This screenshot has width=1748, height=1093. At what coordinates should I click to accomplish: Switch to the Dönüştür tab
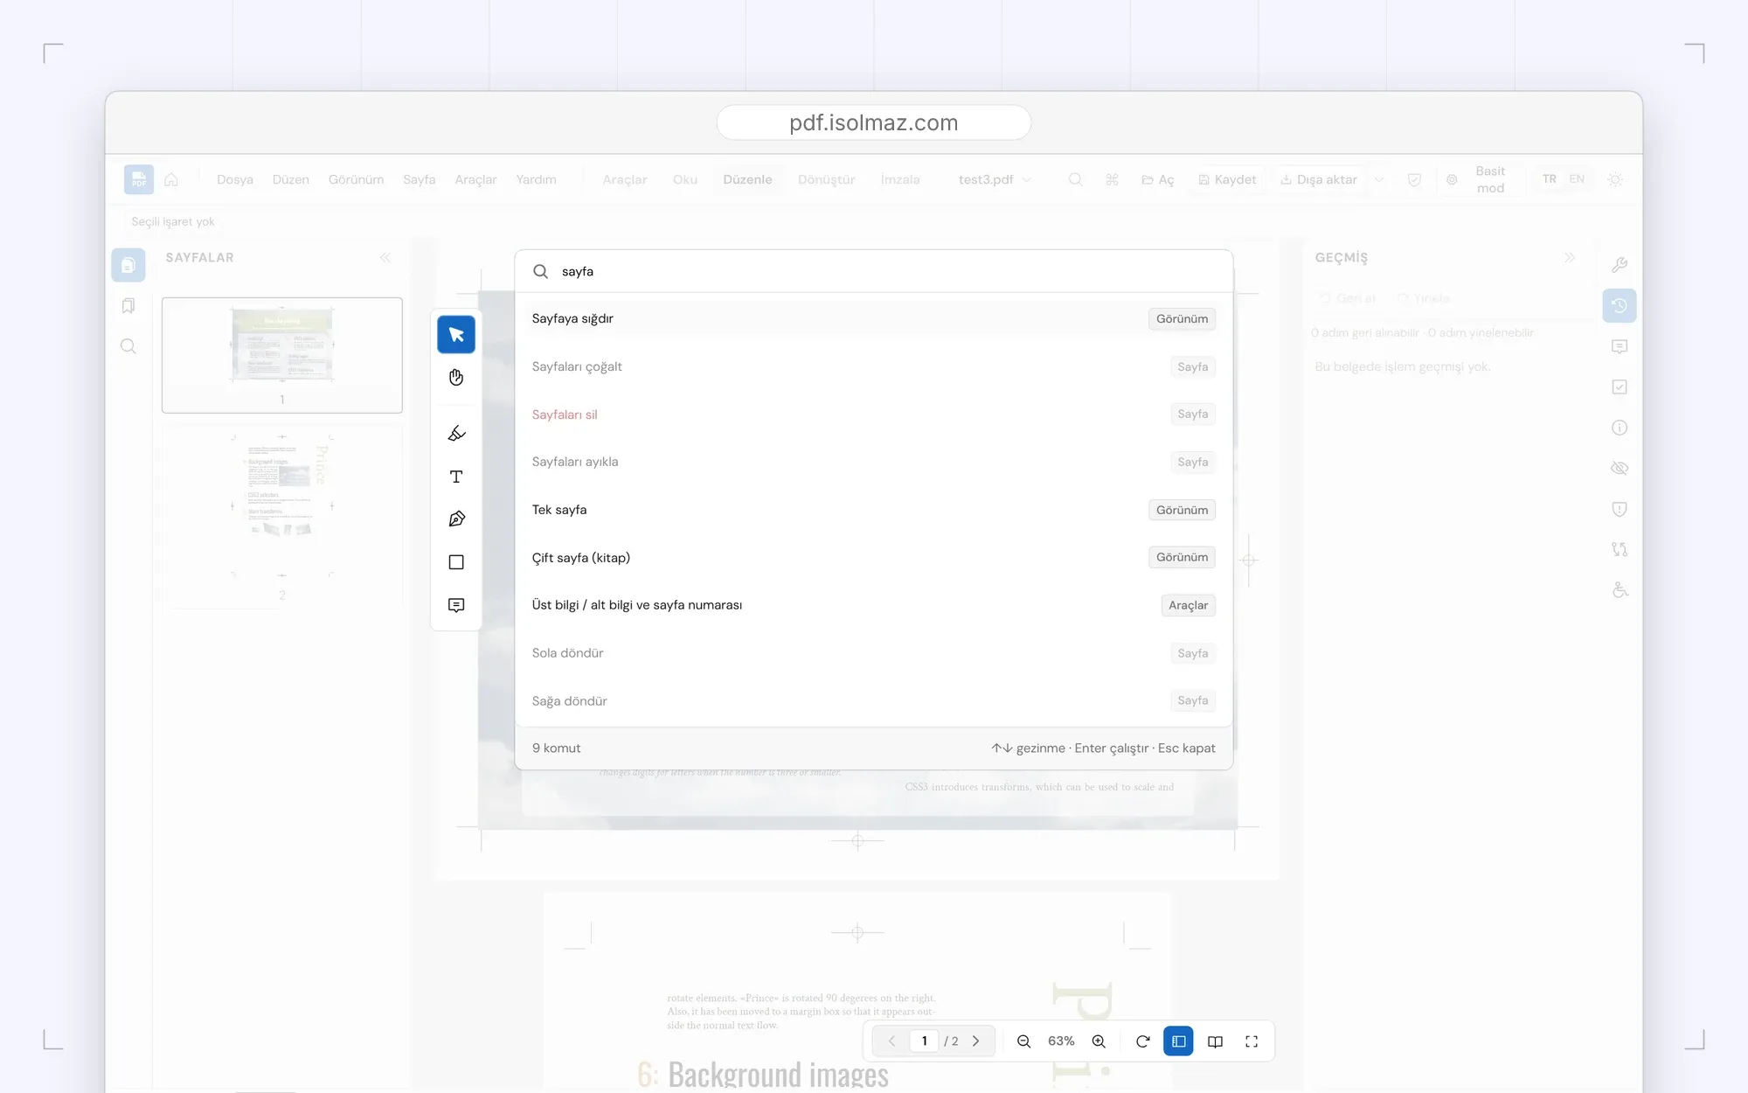click(826, 179)
